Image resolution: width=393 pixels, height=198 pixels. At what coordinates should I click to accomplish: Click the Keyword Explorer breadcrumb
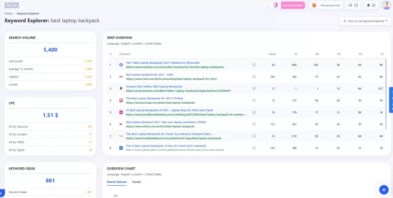coord(28,13)
